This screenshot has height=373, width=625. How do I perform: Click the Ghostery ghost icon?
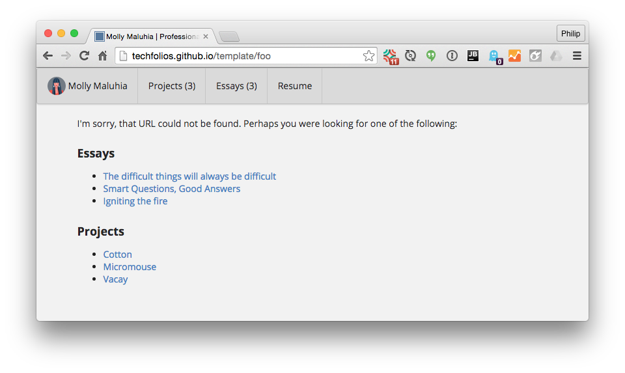(x=494, y=56)
